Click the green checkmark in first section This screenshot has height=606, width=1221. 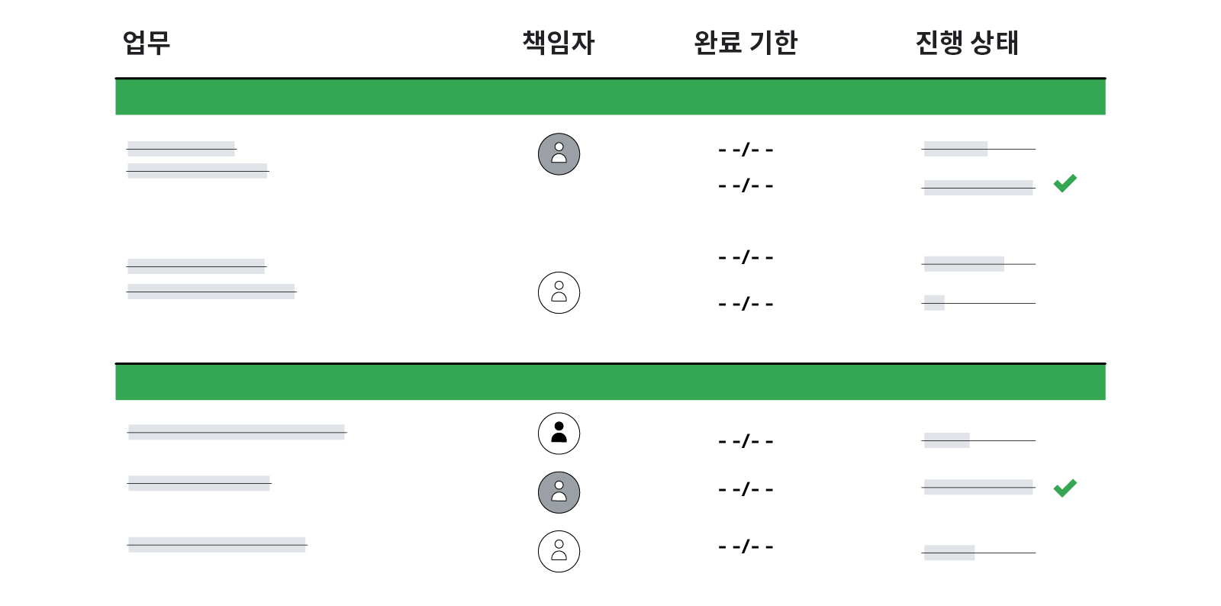1065,183
